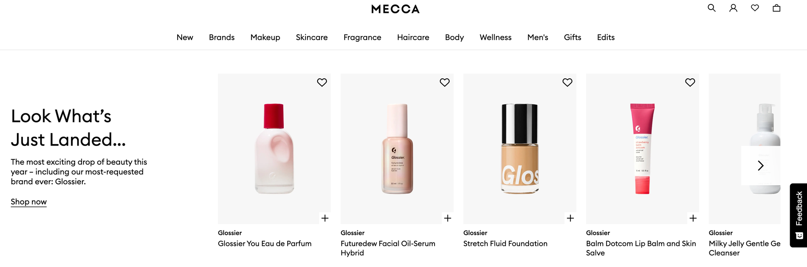The height and width of the screenshot is (267, 807).
Task: Open the Fragrance navigation menu
Action: point(362,37)
